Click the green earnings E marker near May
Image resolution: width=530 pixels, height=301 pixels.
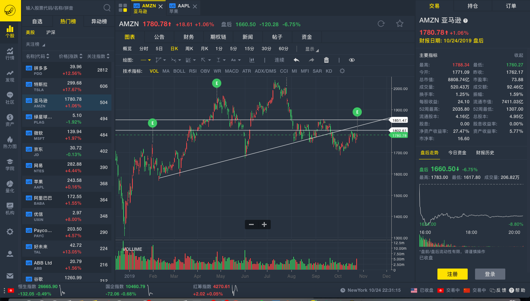(217, 83)
